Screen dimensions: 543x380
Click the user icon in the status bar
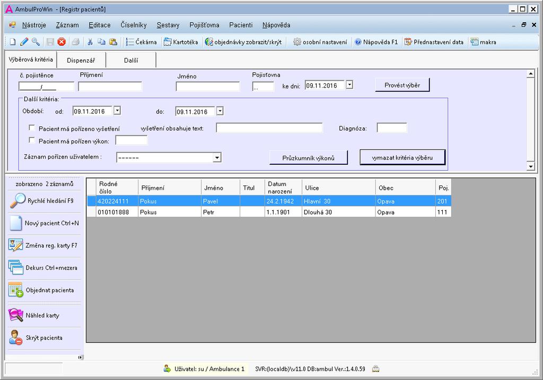pos(167,369)
